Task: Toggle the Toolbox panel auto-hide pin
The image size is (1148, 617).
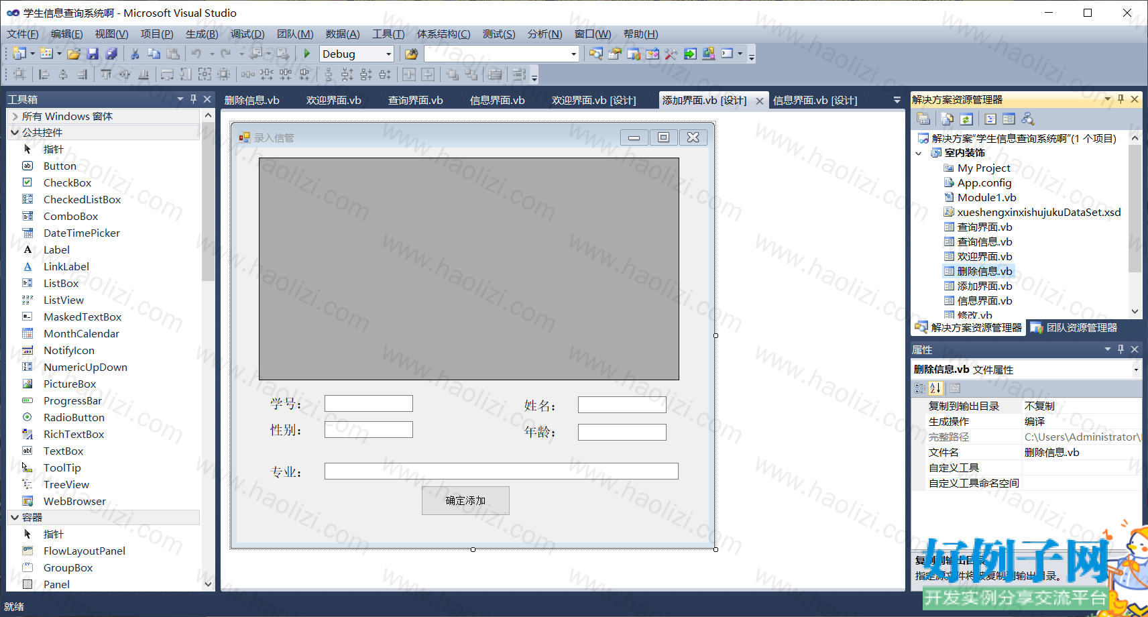Action: tap(193, 99)
